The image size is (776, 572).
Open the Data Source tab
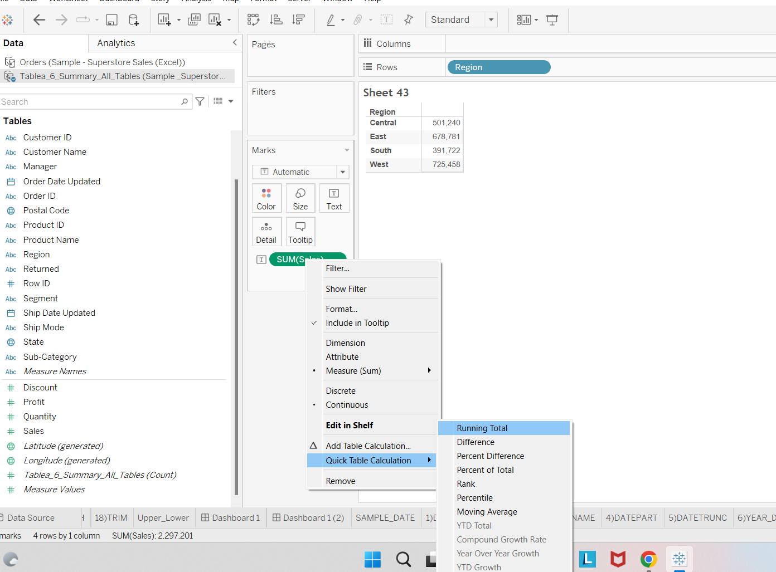coord(31,518)
